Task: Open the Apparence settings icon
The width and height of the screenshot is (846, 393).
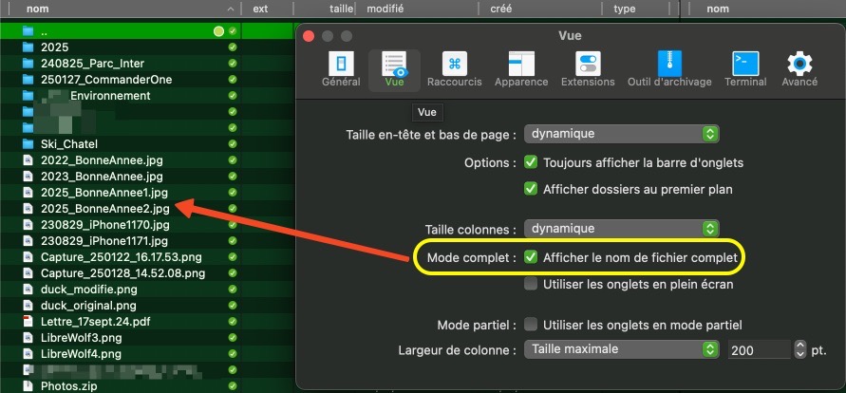Action: pos(521,65)
